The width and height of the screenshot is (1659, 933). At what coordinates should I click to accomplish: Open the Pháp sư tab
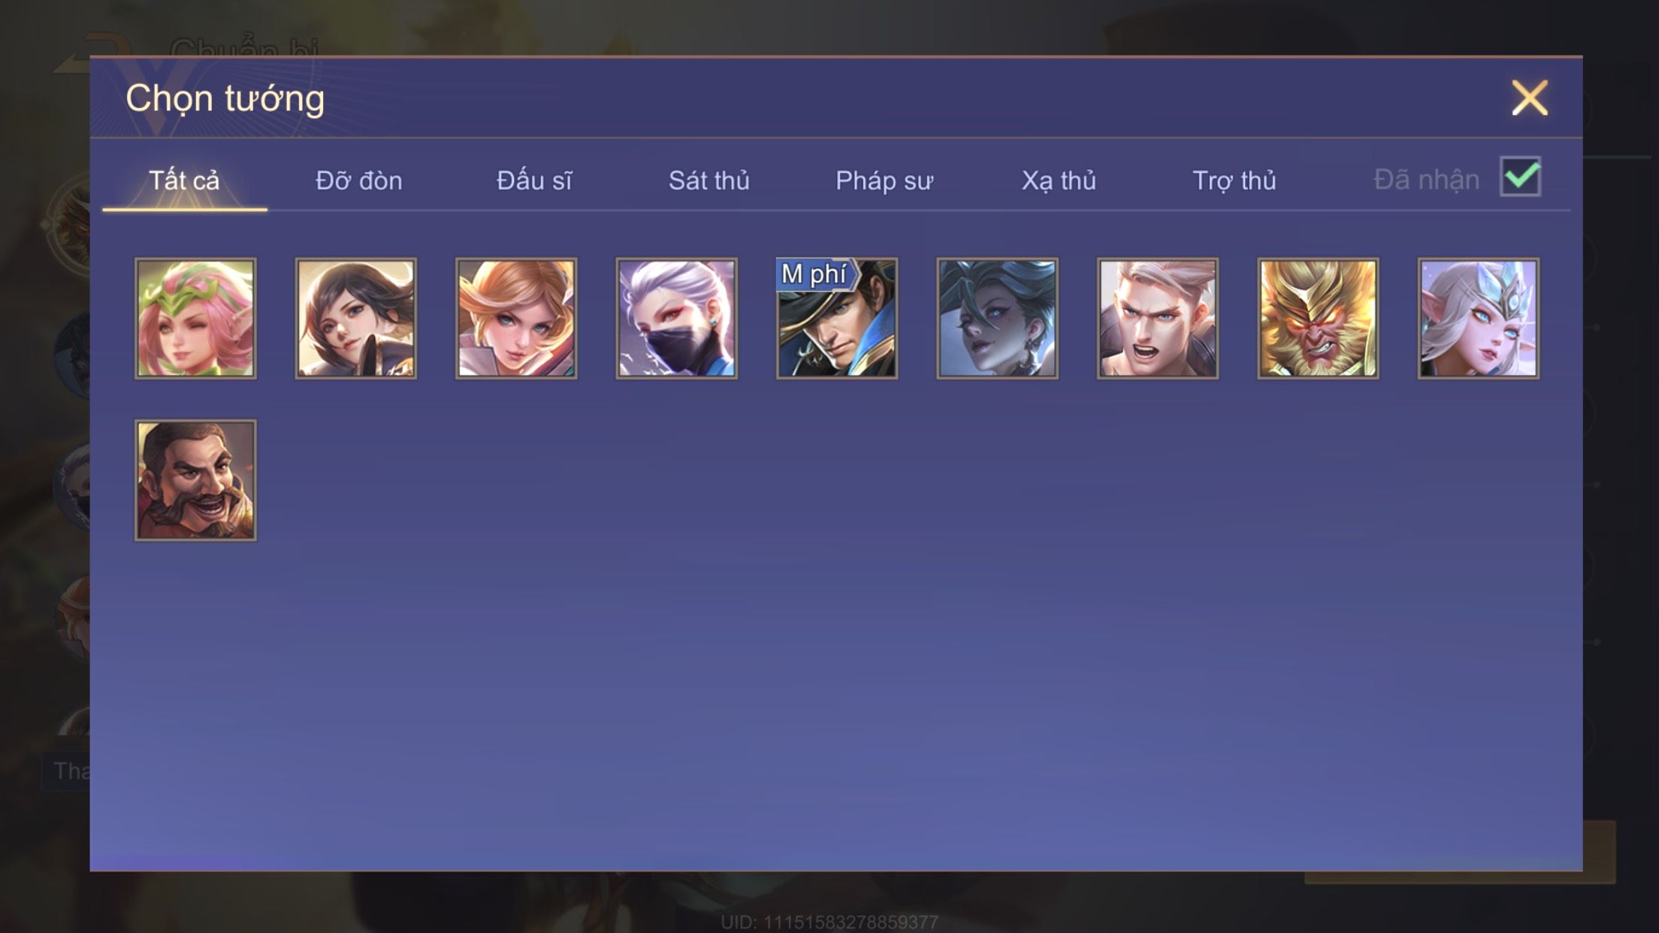pos(884,180)
